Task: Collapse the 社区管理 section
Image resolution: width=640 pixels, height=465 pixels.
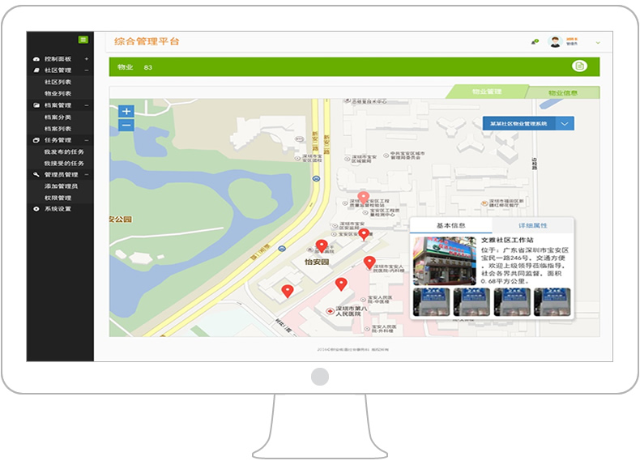Action: pos(87,70)
